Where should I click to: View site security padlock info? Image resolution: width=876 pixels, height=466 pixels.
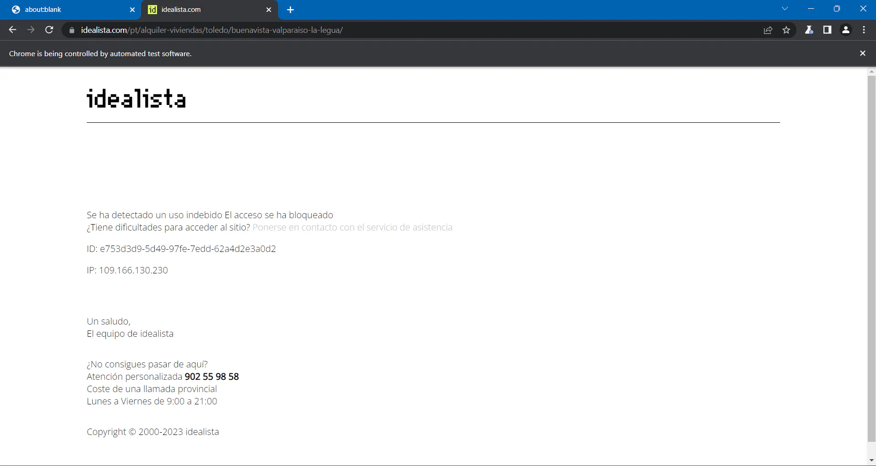71,30
